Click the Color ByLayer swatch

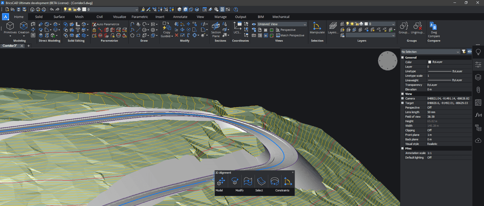coord(429,62)
